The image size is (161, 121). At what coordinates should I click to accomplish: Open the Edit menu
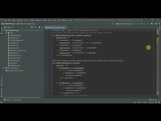[9, 20]
